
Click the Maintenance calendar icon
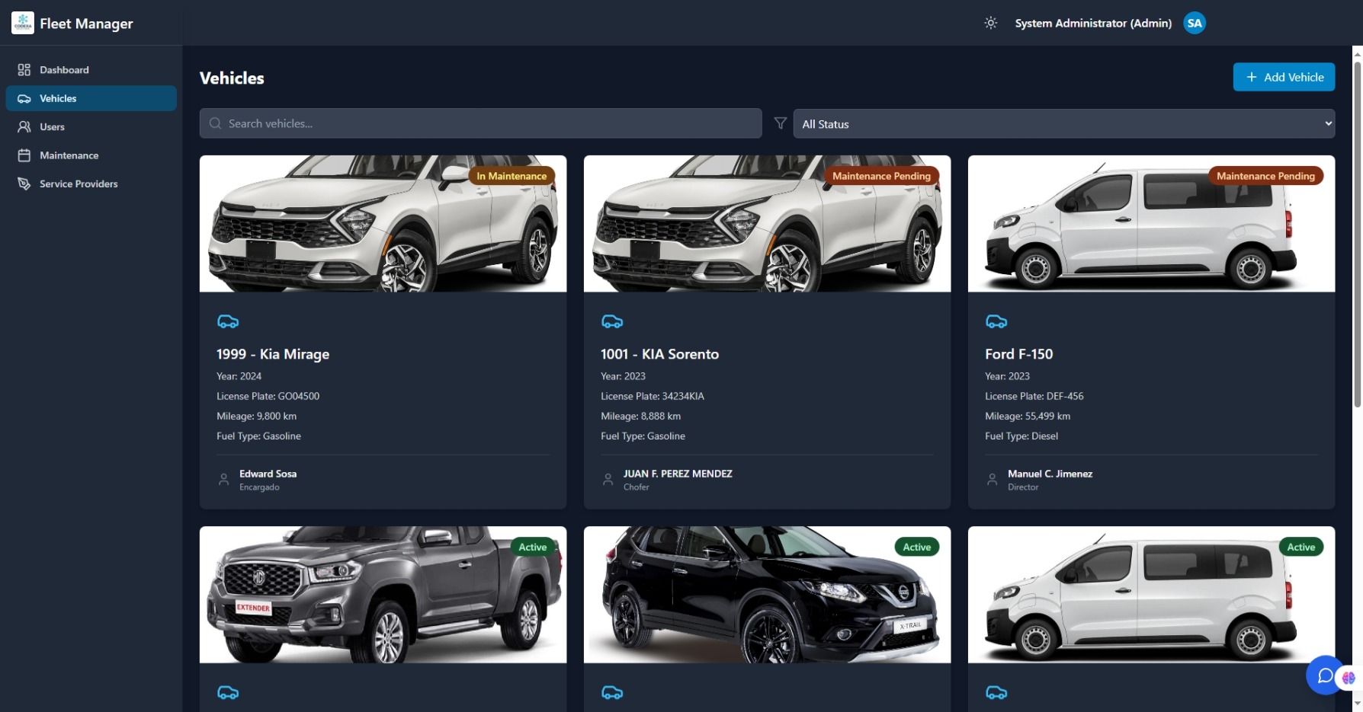coord(24,155)
